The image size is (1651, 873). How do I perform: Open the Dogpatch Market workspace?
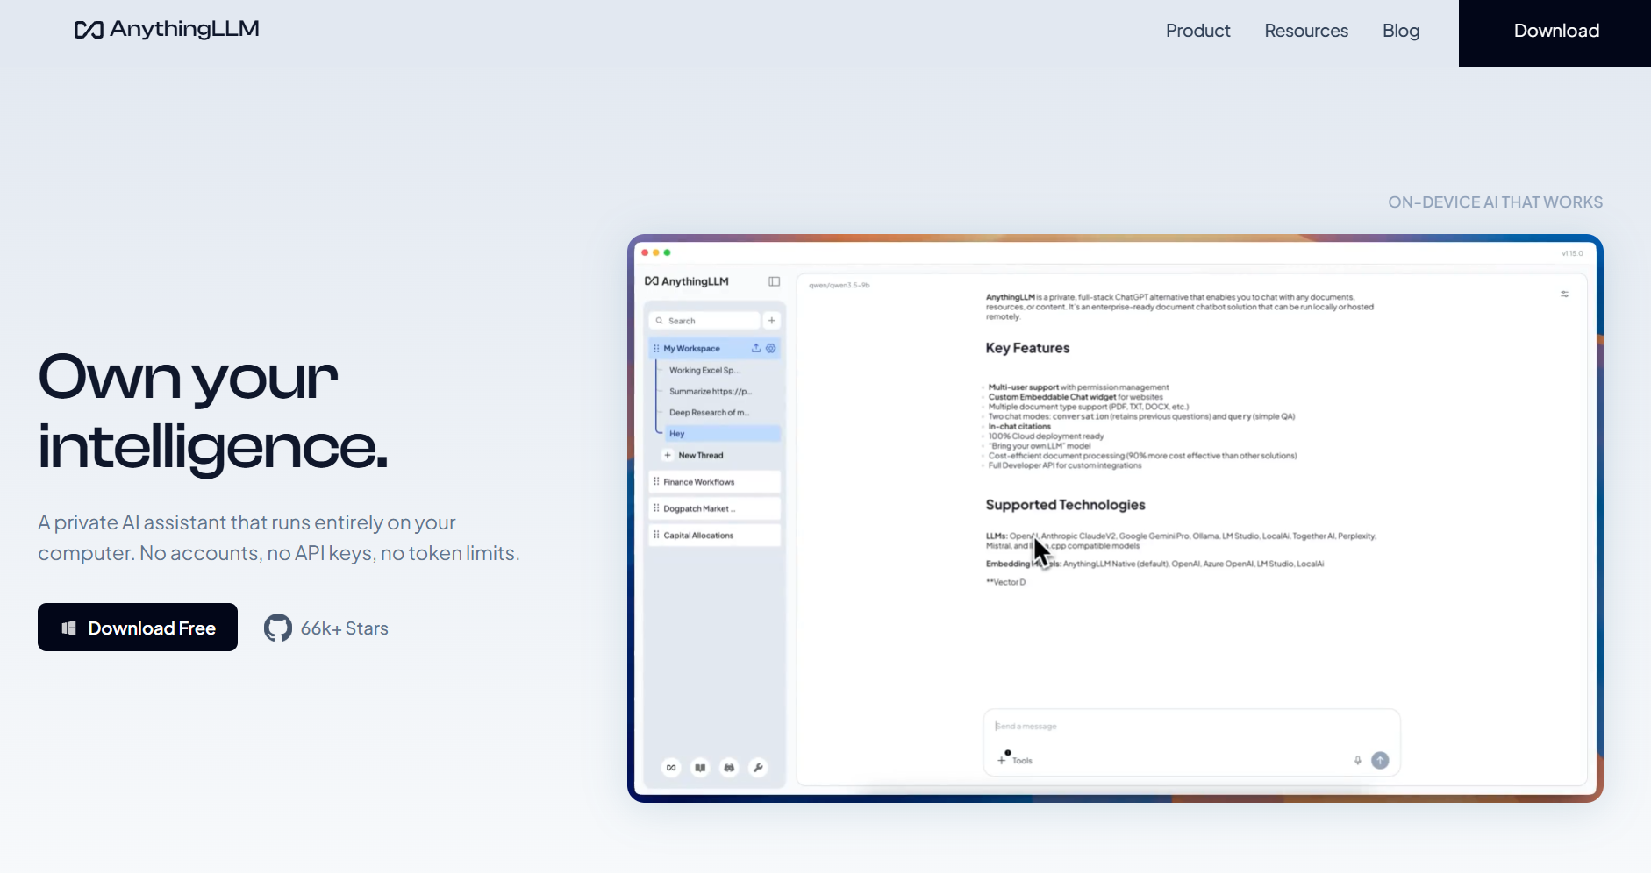pos(715,508)
